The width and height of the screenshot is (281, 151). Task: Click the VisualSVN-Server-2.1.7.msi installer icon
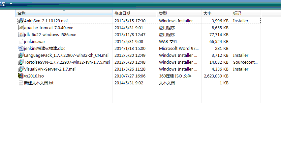(x=21, y=69)
